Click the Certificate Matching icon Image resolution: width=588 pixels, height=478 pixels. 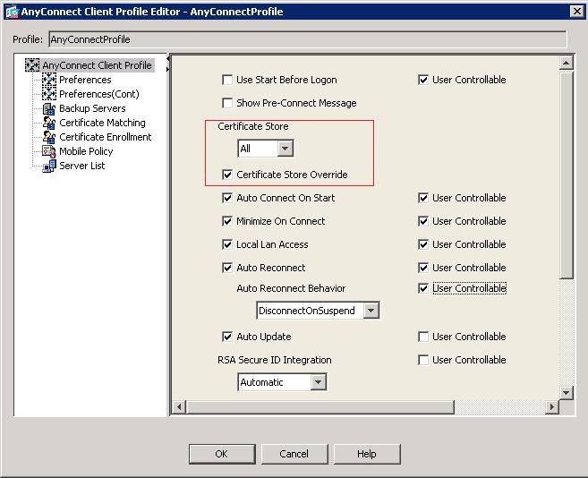point(48,123)
